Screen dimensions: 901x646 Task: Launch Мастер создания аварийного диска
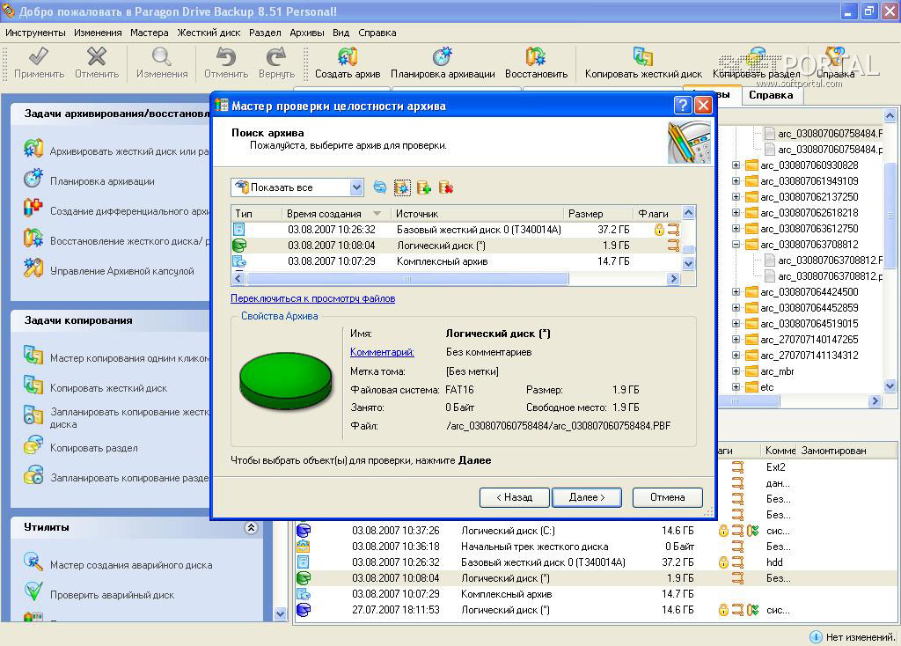[119, 564]
